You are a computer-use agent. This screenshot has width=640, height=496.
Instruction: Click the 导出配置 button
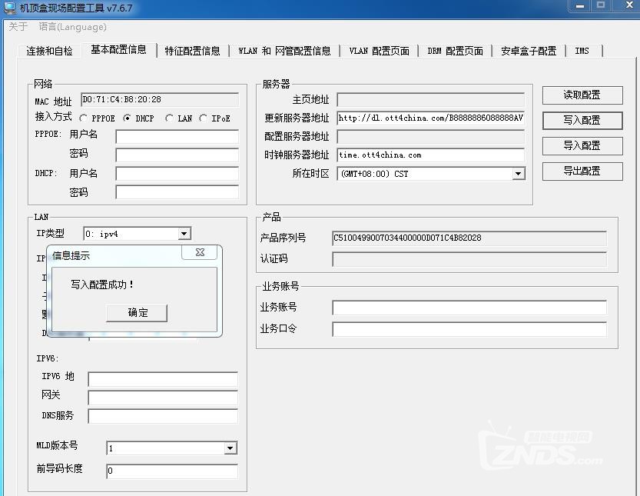pos(582,171)
